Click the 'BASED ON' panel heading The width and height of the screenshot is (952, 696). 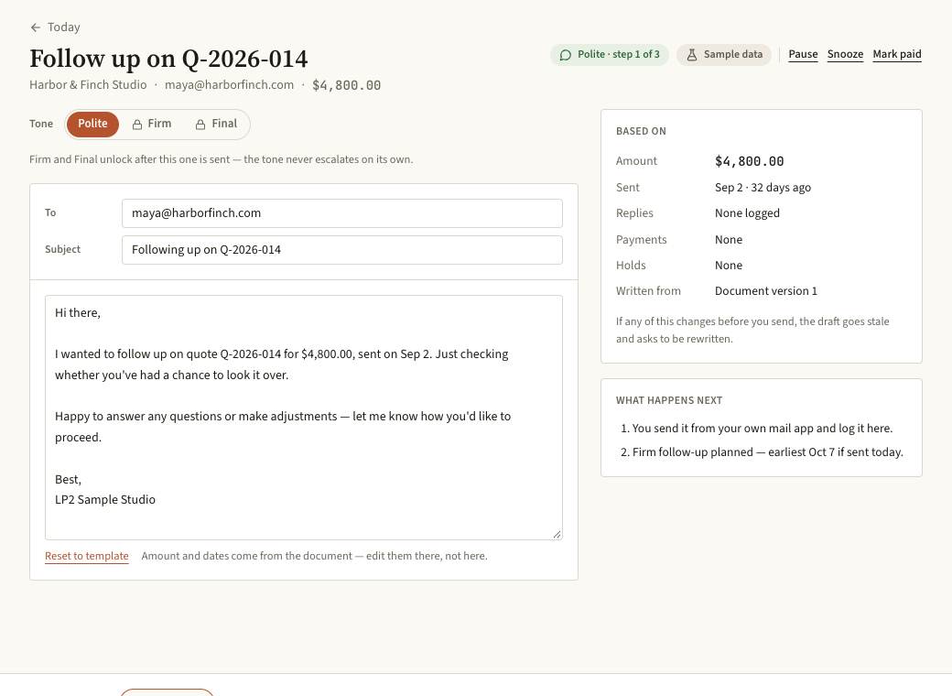click(641, 131)
